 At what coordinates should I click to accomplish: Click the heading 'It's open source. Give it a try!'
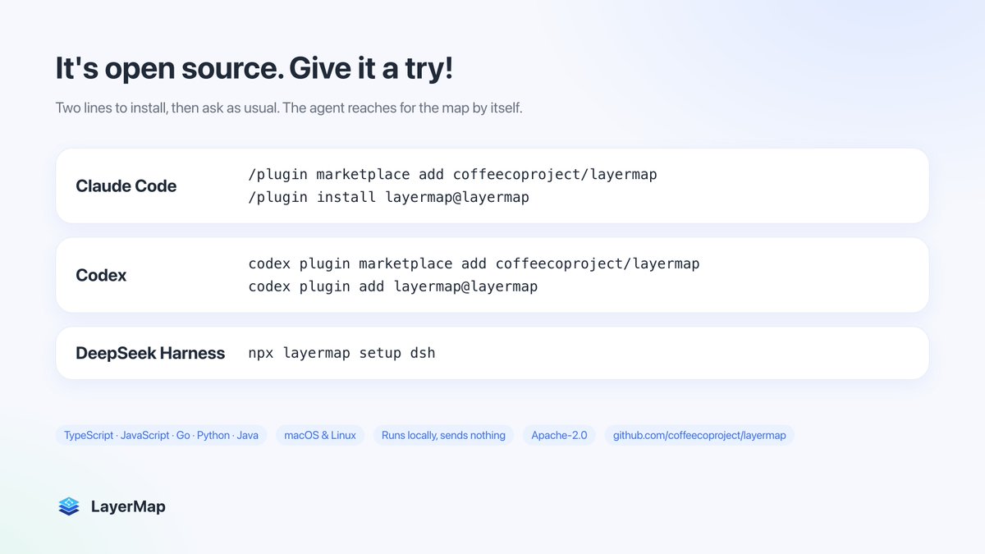(254, 69)
